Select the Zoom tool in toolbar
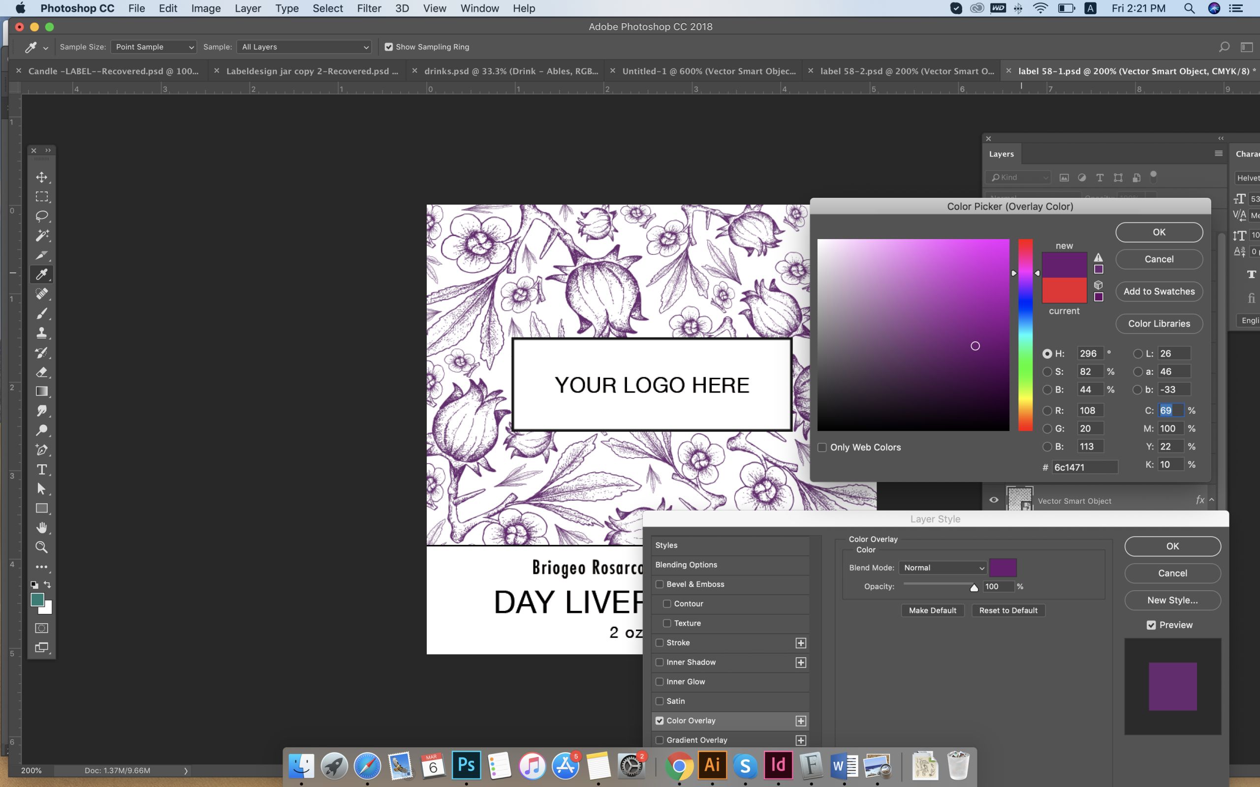Image resolution: width=1260 pixels, height=787 pixels. 42,547
